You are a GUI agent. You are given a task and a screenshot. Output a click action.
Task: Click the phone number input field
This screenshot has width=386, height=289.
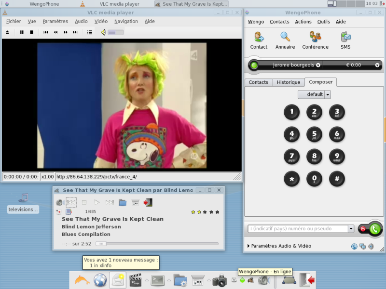(298, 229)
